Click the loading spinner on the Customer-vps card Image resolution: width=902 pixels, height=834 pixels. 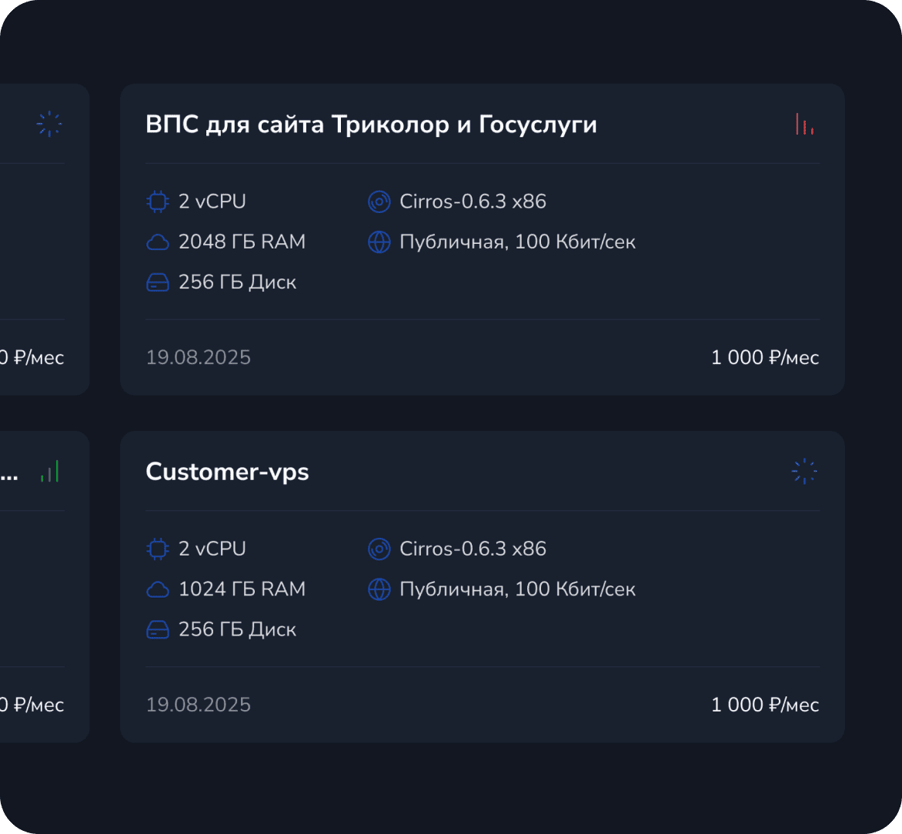point(803,470)
